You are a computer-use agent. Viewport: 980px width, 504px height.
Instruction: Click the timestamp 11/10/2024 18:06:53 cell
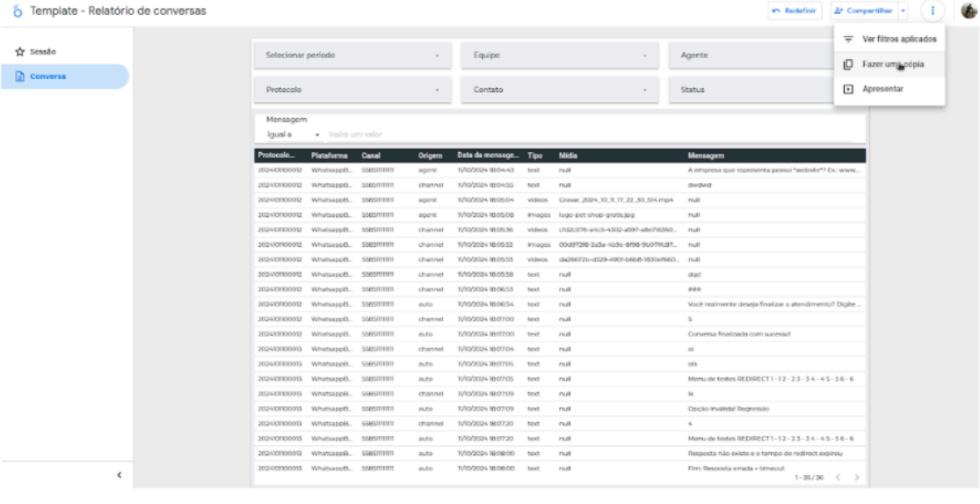coord(486,289)
